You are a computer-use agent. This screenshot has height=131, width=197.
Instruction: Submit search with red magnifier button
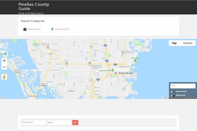pos(75,122)
